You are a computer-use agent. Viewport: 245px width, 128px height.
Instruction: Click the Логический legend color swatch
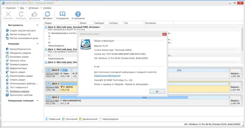[63, 119]
